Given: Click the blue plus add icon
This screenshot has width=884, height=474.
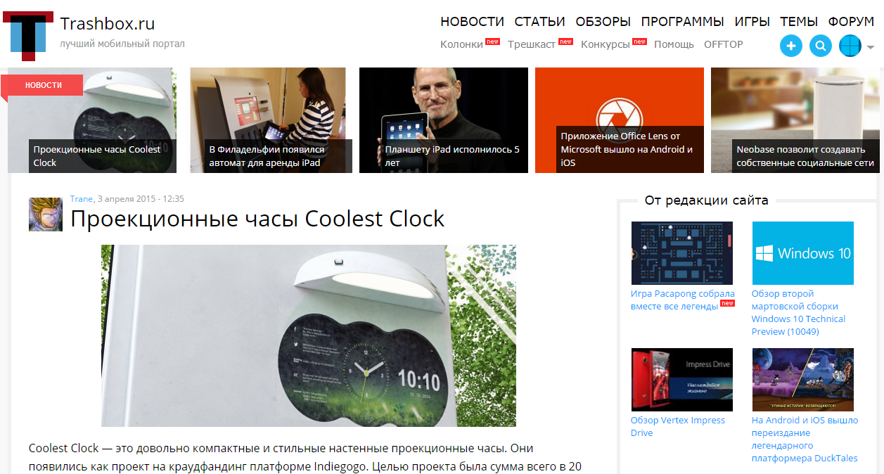Looking at the screenshot, I should [x=791, y=46].
